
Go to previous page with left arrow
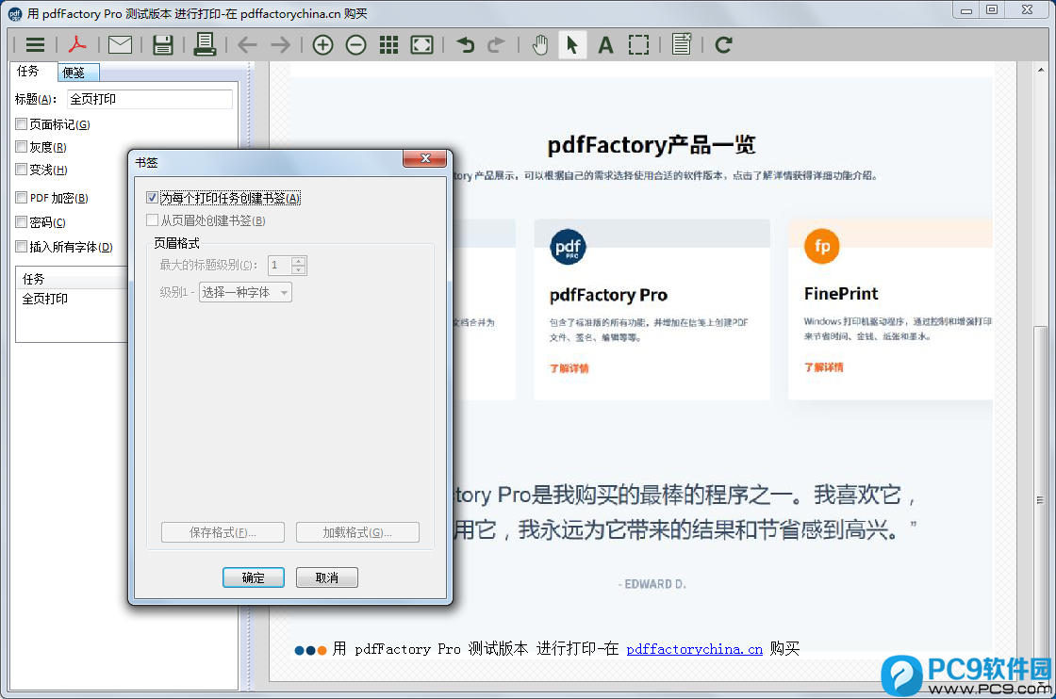[247, 45]
